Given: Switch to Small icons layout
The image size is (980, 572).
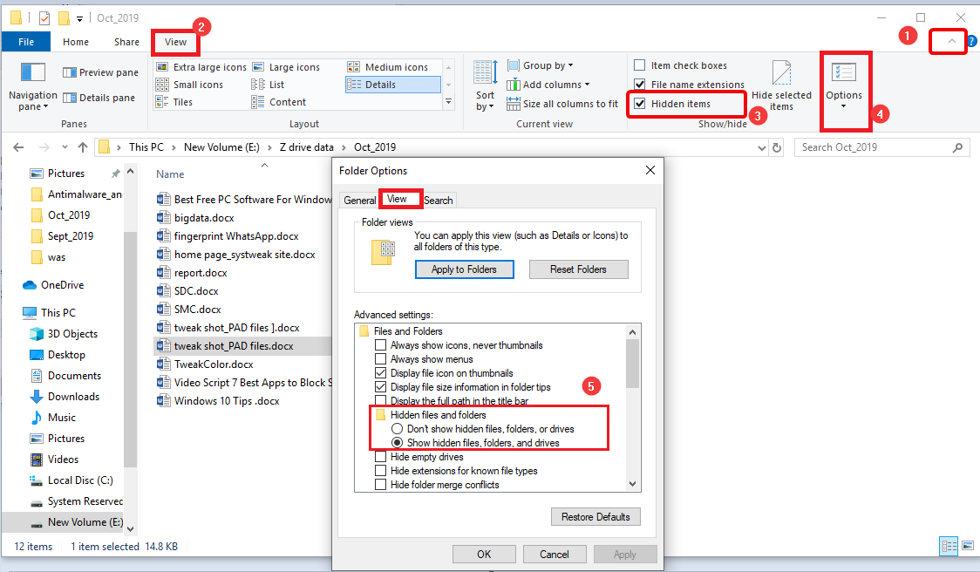Looking at the screenshot, I should pyautogui.click(x=189, y=85).
